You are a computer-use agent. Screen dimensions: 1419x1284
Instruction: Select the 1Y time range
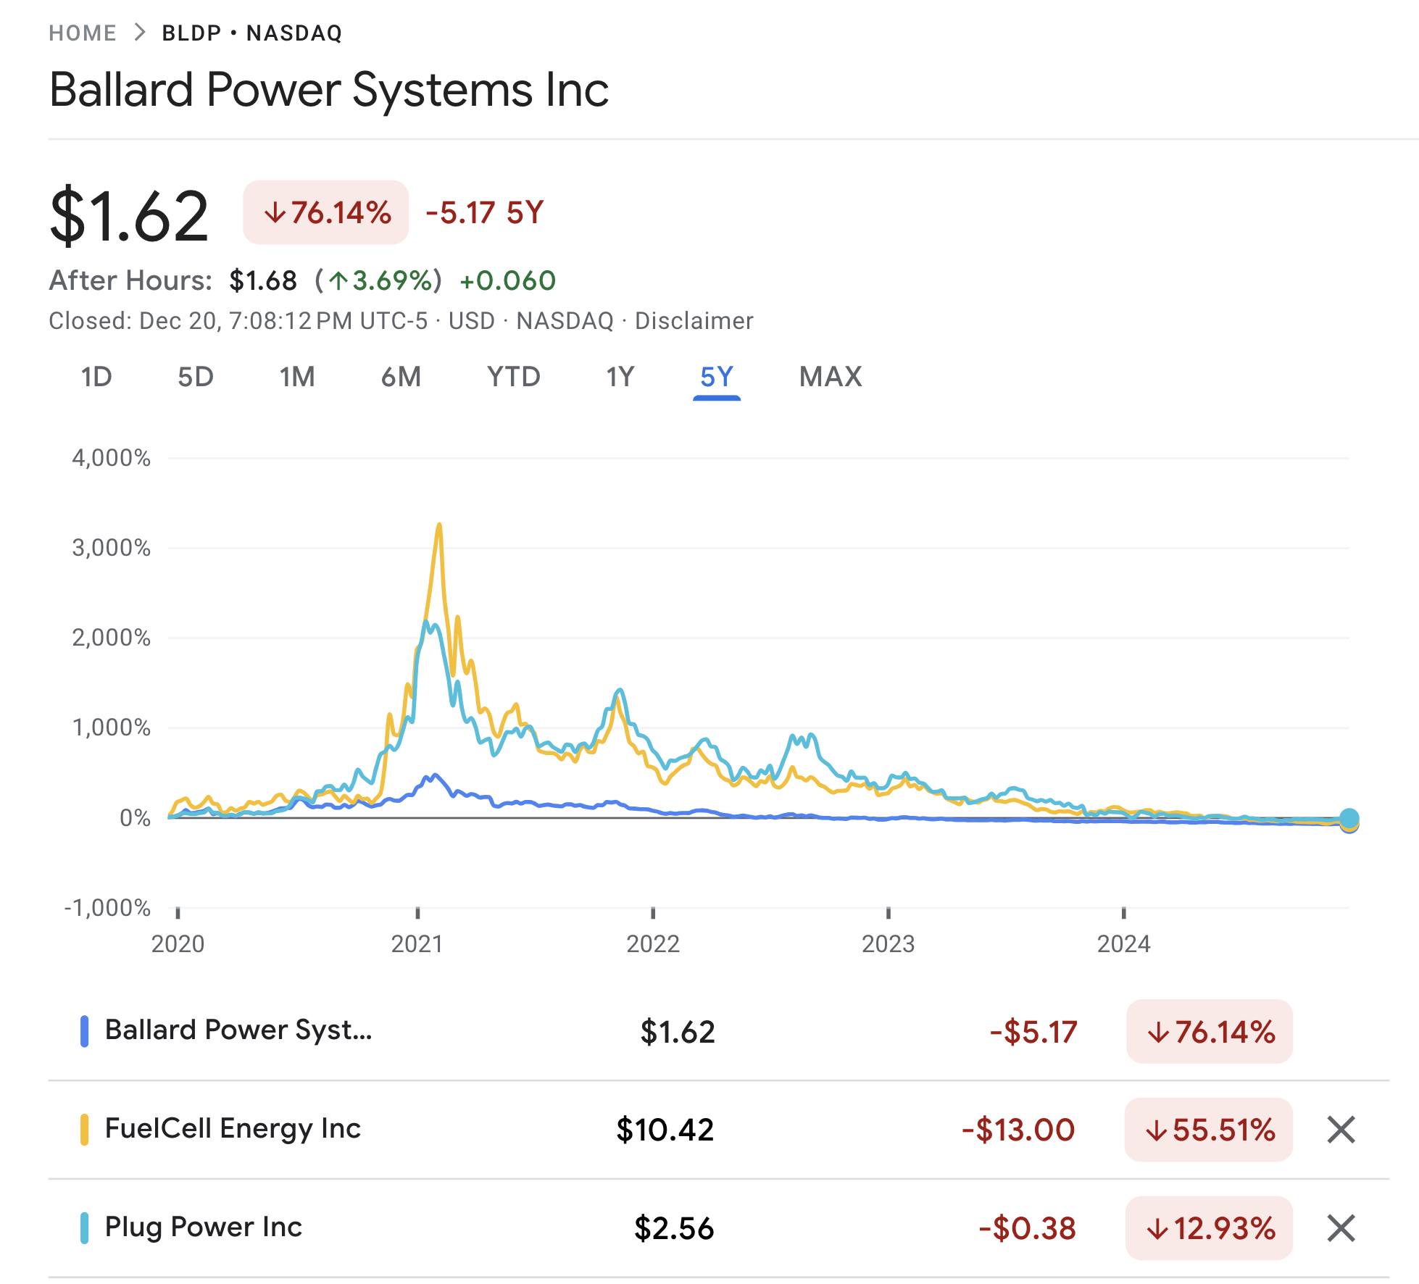point(620,377)
